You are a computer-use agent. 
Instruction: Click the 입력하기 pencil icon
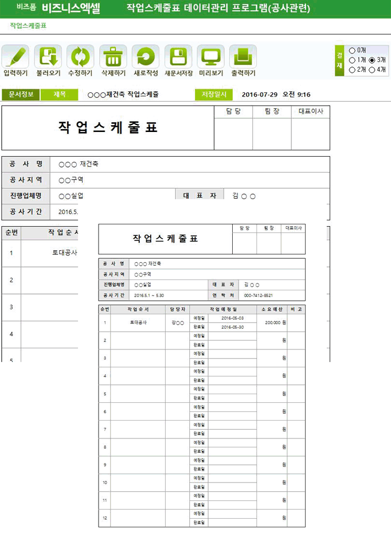click(15, 57)
